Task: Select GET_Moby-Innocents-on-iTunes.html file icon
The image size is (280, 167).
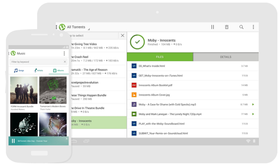Action: point(134,76)
